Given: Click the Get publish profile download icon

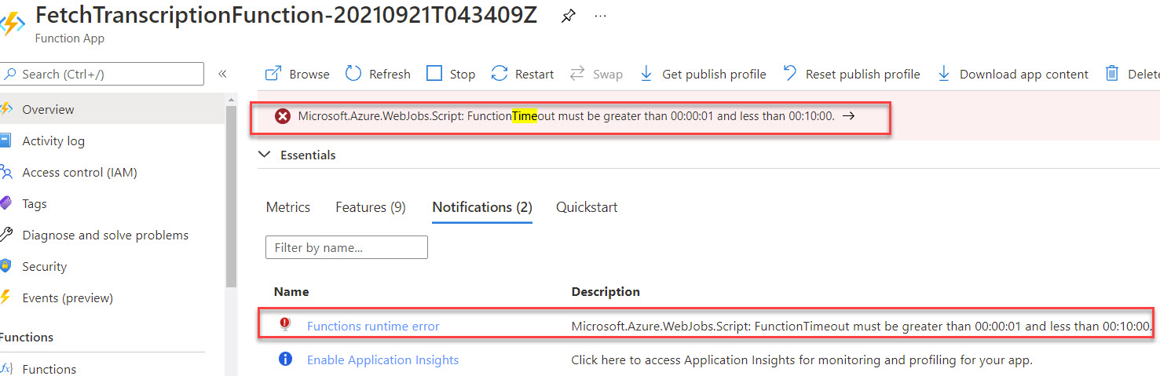Looking at the screenshot, I should click(x=646, y=74).
